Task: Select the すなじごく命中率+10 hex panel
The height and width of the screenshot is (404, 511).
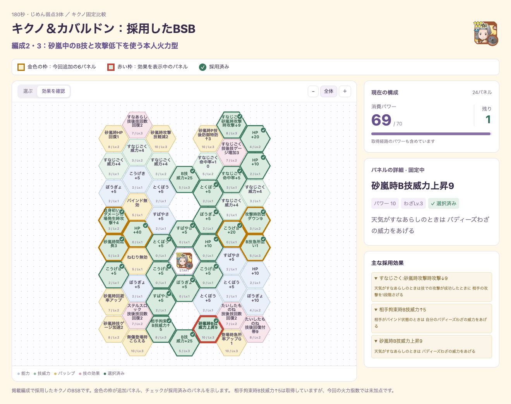Action: (x=208, y=166)
